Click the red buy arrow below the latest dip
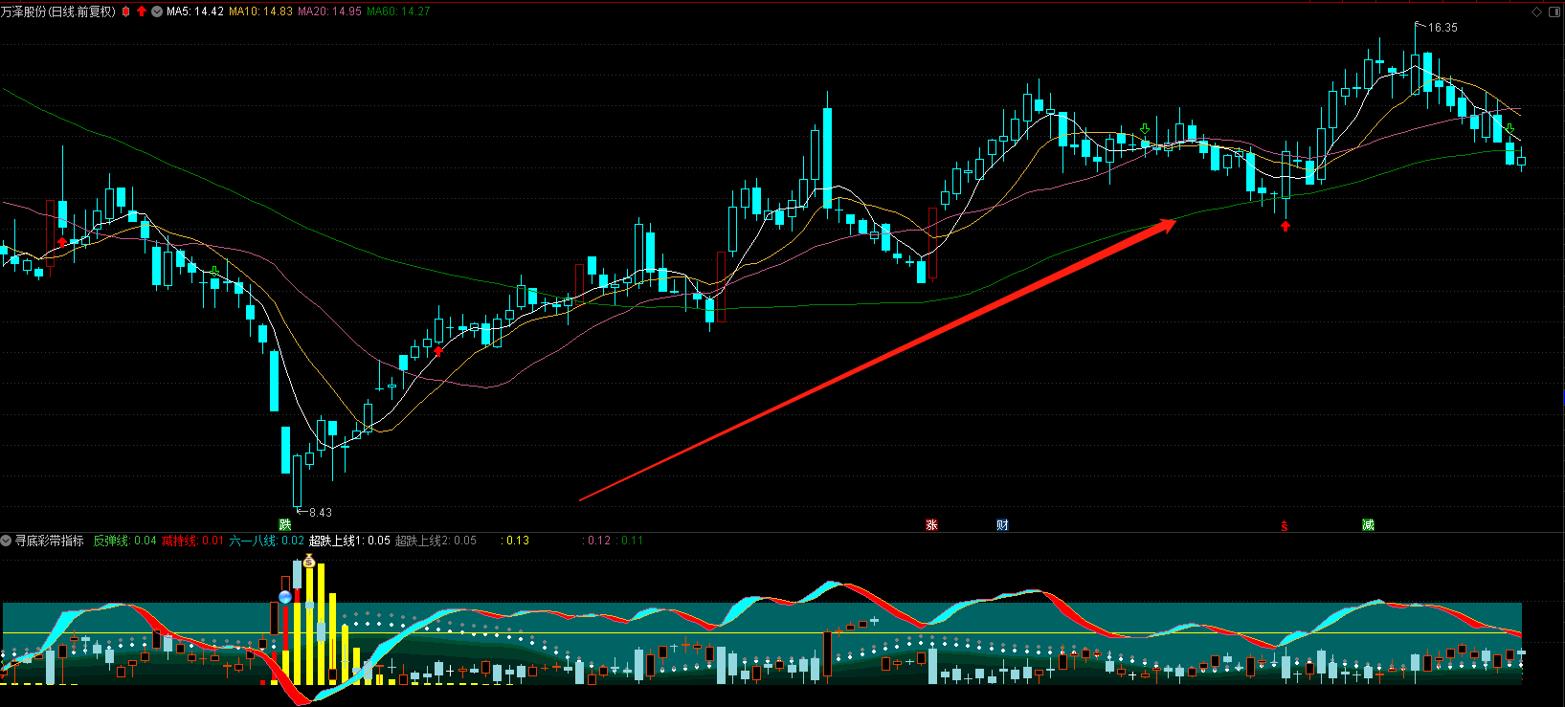Screen dimensions: 1565x707 [x=1286, y=226]
